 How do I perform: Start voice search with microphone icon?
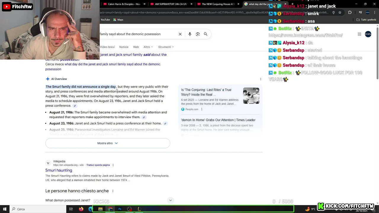point(190,34)
